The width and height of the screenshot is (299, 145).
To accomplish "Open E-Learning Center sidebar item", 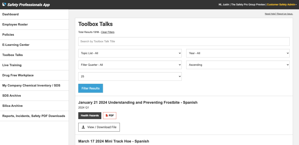I will pyautogui.click(x=34, y=45).
